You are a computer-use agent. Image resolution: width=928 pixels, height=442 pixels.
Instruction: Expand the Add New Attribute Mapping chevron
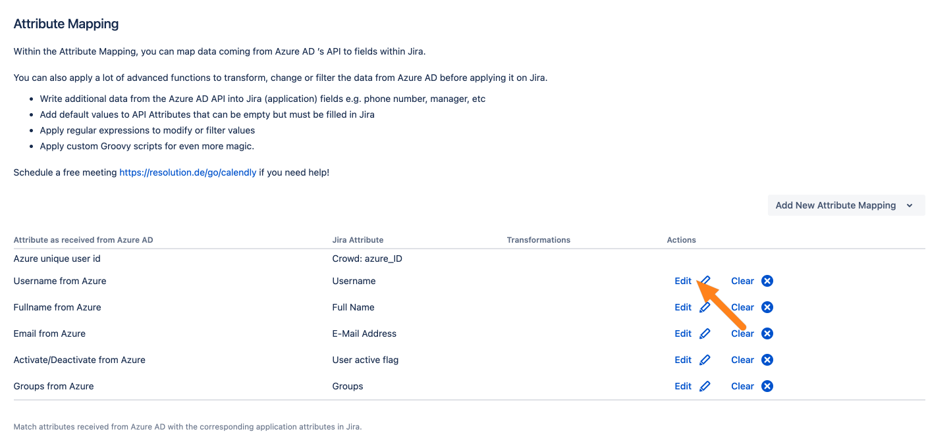910,205
